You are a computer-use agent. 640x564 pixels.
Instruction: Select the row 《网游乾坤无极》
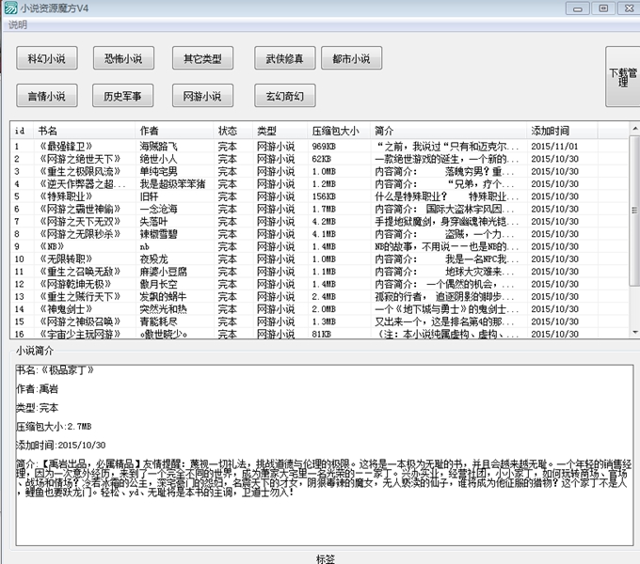pyautogui.click(x=319, y=284)
